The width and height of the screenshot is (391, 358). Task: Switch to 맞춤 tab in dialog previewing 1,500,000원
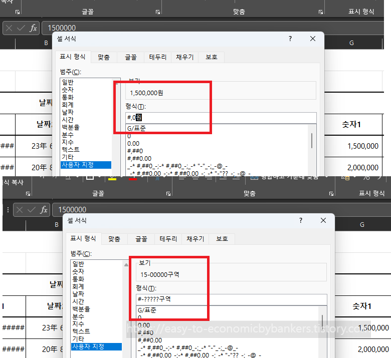pos(104,57)
